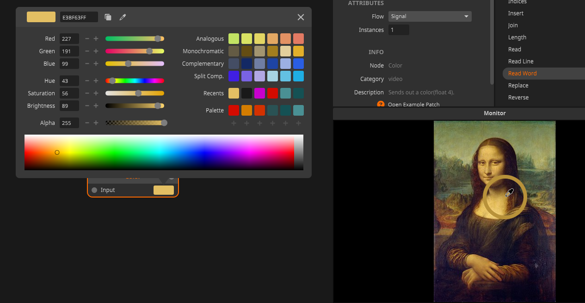This screenshot has height=303, width=585.
Task: Increase Hue value with plus button
Action: (96, 81)
